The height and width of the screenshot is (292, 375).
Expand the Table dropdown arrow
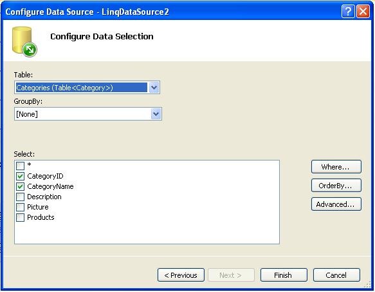[154, 88]
